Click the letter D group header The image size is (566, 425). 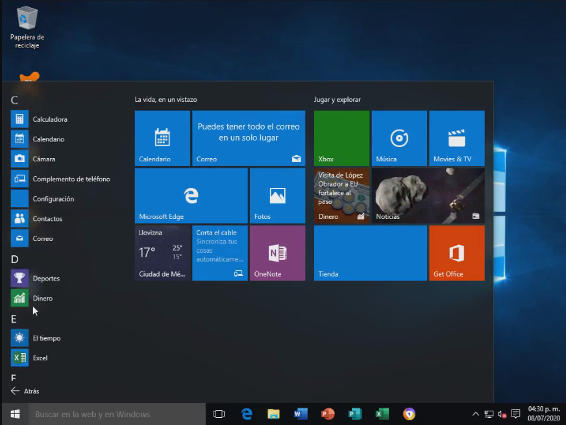(14, 259)
